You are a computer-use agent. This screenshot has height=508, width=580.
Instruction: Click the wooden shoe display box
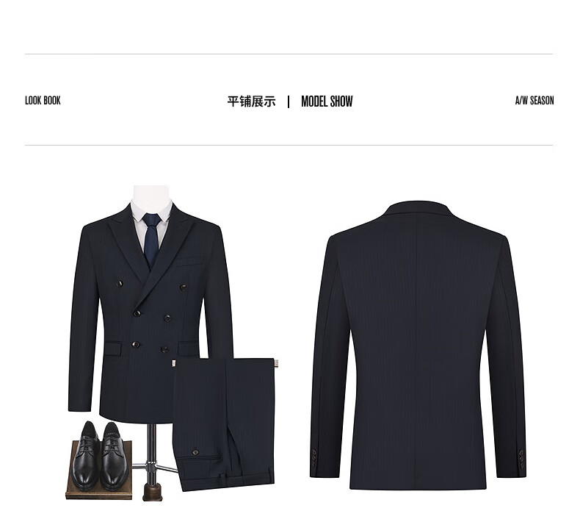point(99,471)
